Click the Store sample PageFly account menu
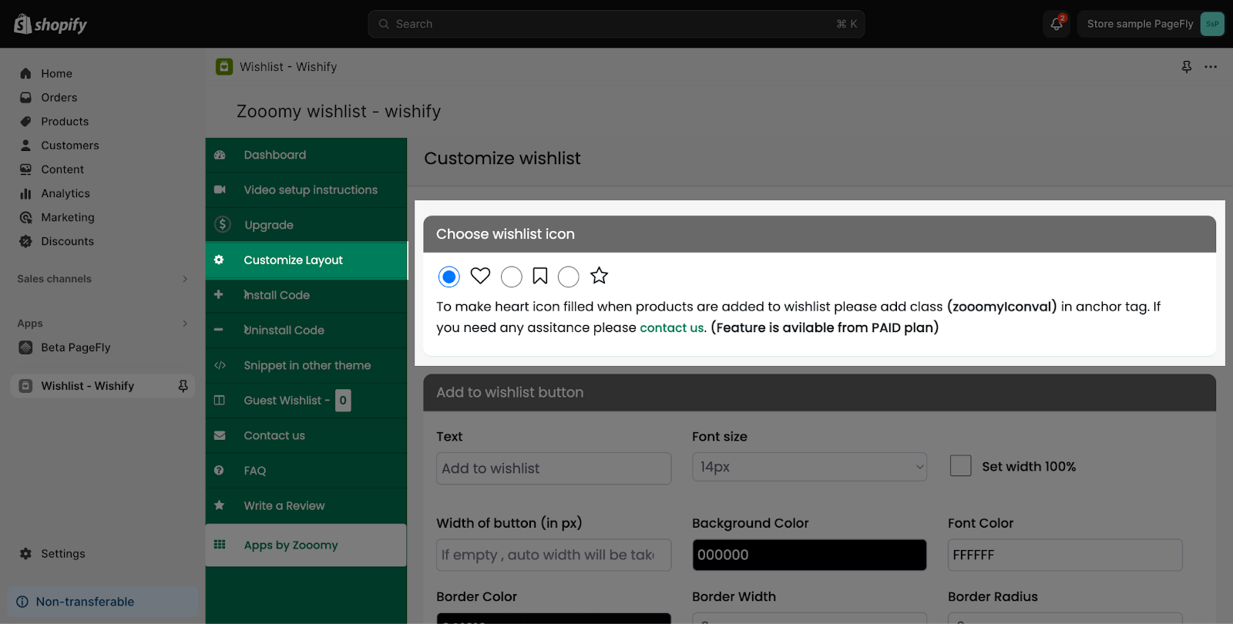 coord(1151,24)
